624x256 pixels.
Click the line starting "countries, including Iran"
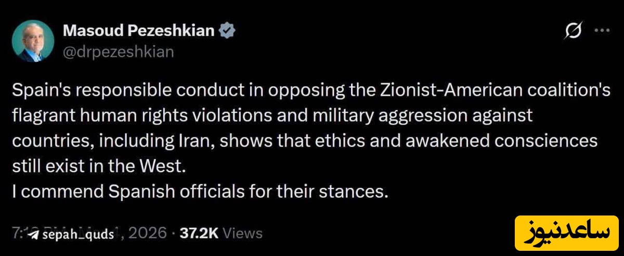click(x=305, y=142)
